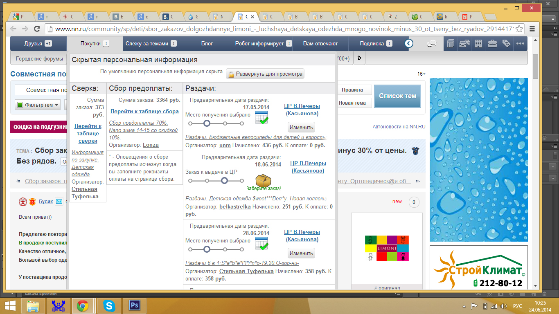Open the Перейти к таблице сбора link
559x314 pixels.
(144, 111)
